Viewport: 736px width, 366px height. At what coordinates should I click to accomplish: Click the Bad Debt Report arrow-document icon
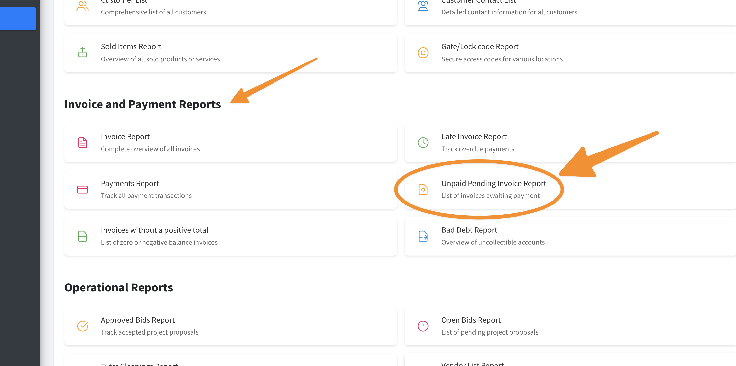423,236
